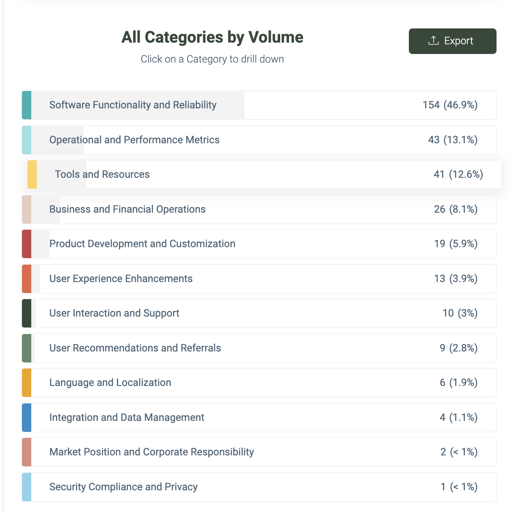Open Language and Localization category
This screenshot has height=513, width=514.
pos(259,383)
